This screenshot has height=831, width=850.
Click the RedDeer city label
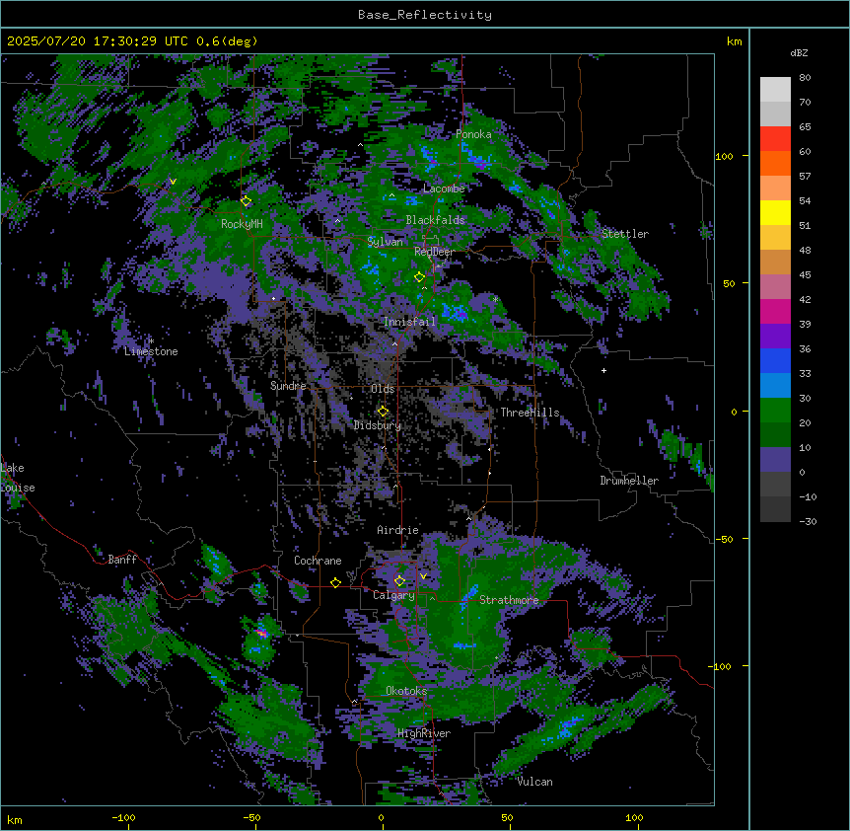434,252
